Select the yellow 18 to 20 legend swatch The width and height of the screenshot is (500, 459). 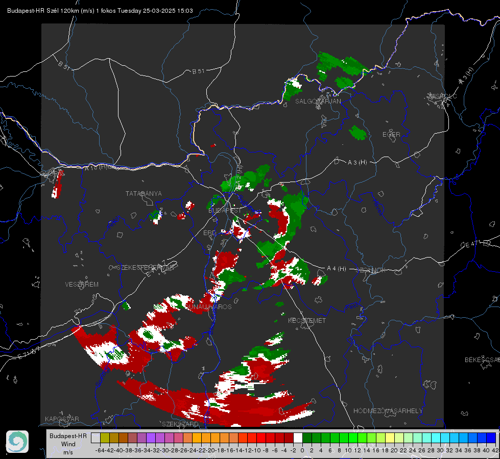(390, 438)
